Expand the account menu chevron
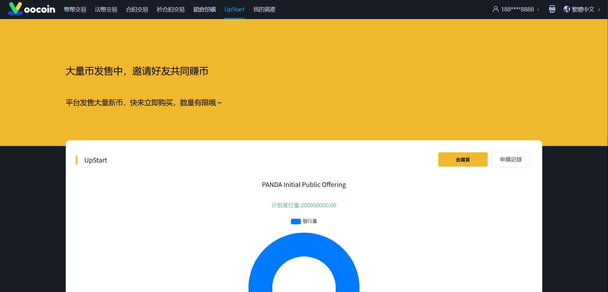Viewport: 608px width, 292px height. (538, 10)
